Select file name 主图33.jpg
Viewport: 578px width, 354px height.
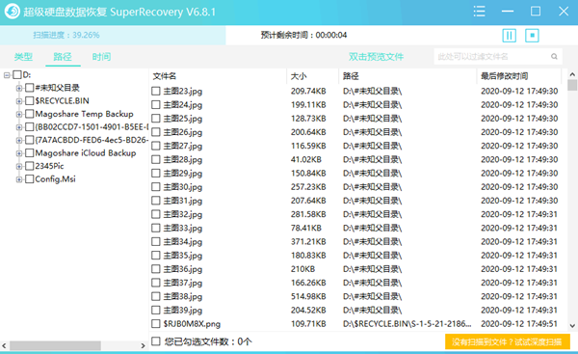point(183,229)
